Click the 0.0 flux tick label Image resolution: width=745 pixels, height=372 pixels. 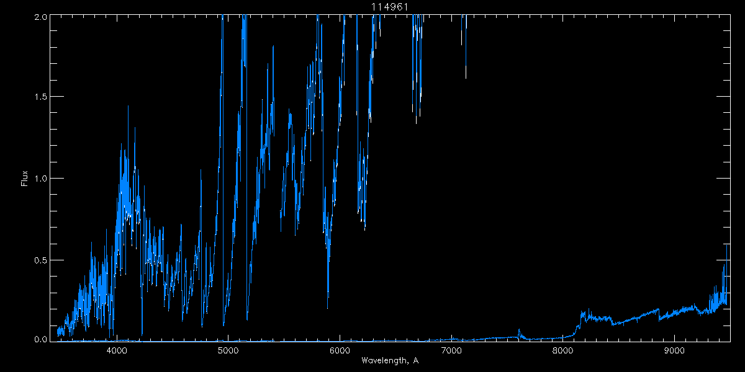point(40,339)
